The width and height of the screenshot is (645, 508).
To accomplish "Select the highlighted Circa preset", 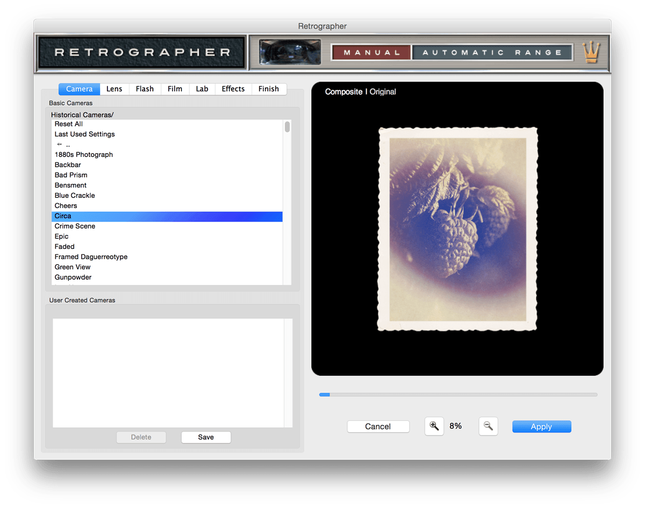I will point(167,216).
